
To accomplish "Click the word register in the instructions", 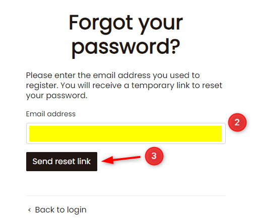I will (42, 86).
